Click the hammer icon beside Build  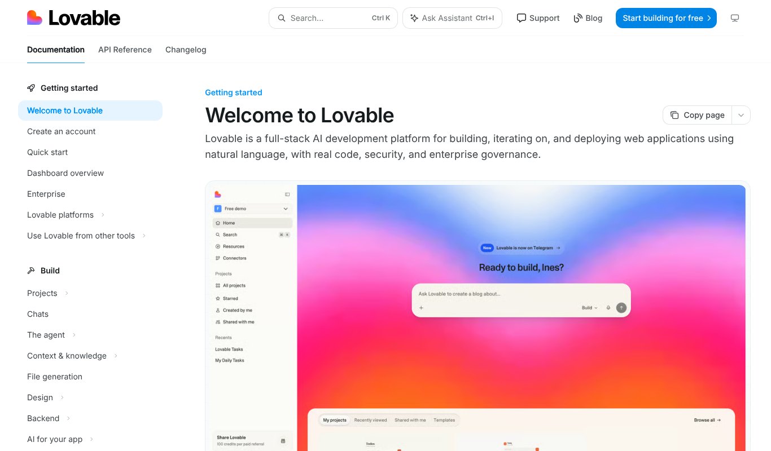[31, 271]
